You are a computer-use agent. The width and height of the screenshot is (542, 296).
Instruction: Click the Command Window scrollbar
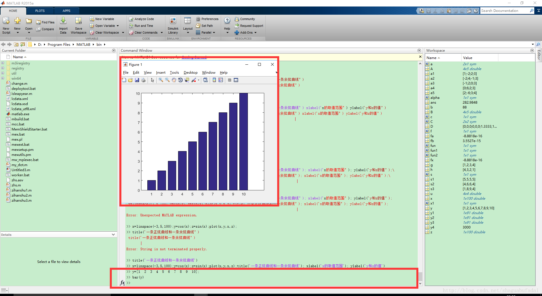(420, 277)
